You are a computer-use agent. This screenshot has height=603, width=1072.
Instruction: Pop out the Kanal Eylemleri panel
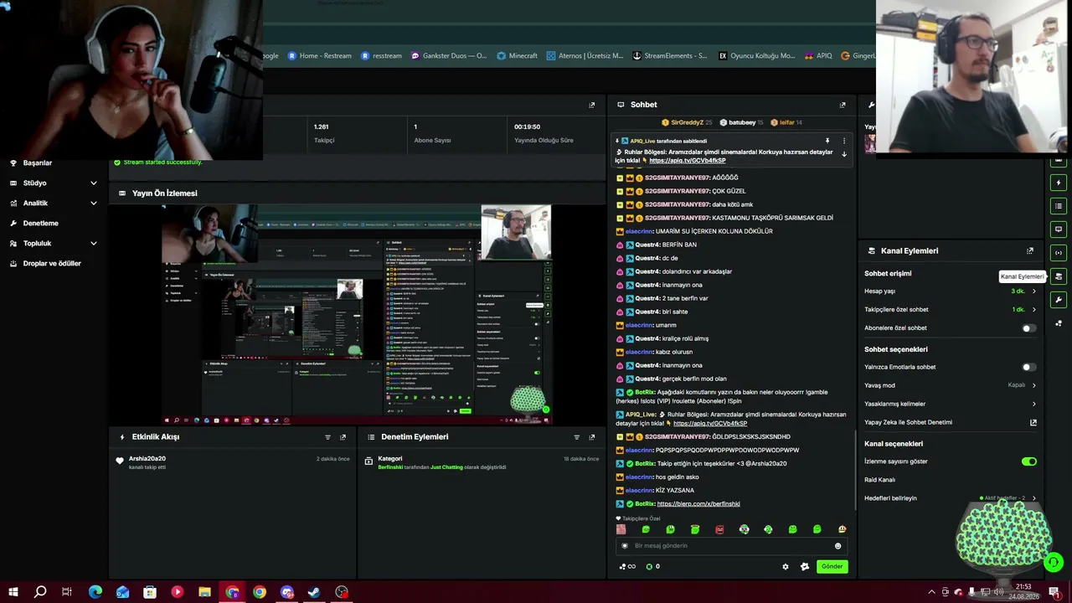[x=1030, y=250]
